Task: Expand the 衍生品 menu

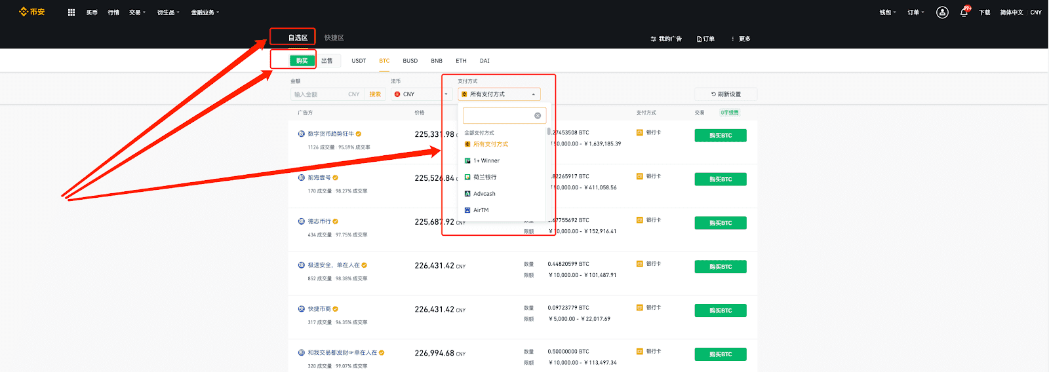Action: coord(168,12)
